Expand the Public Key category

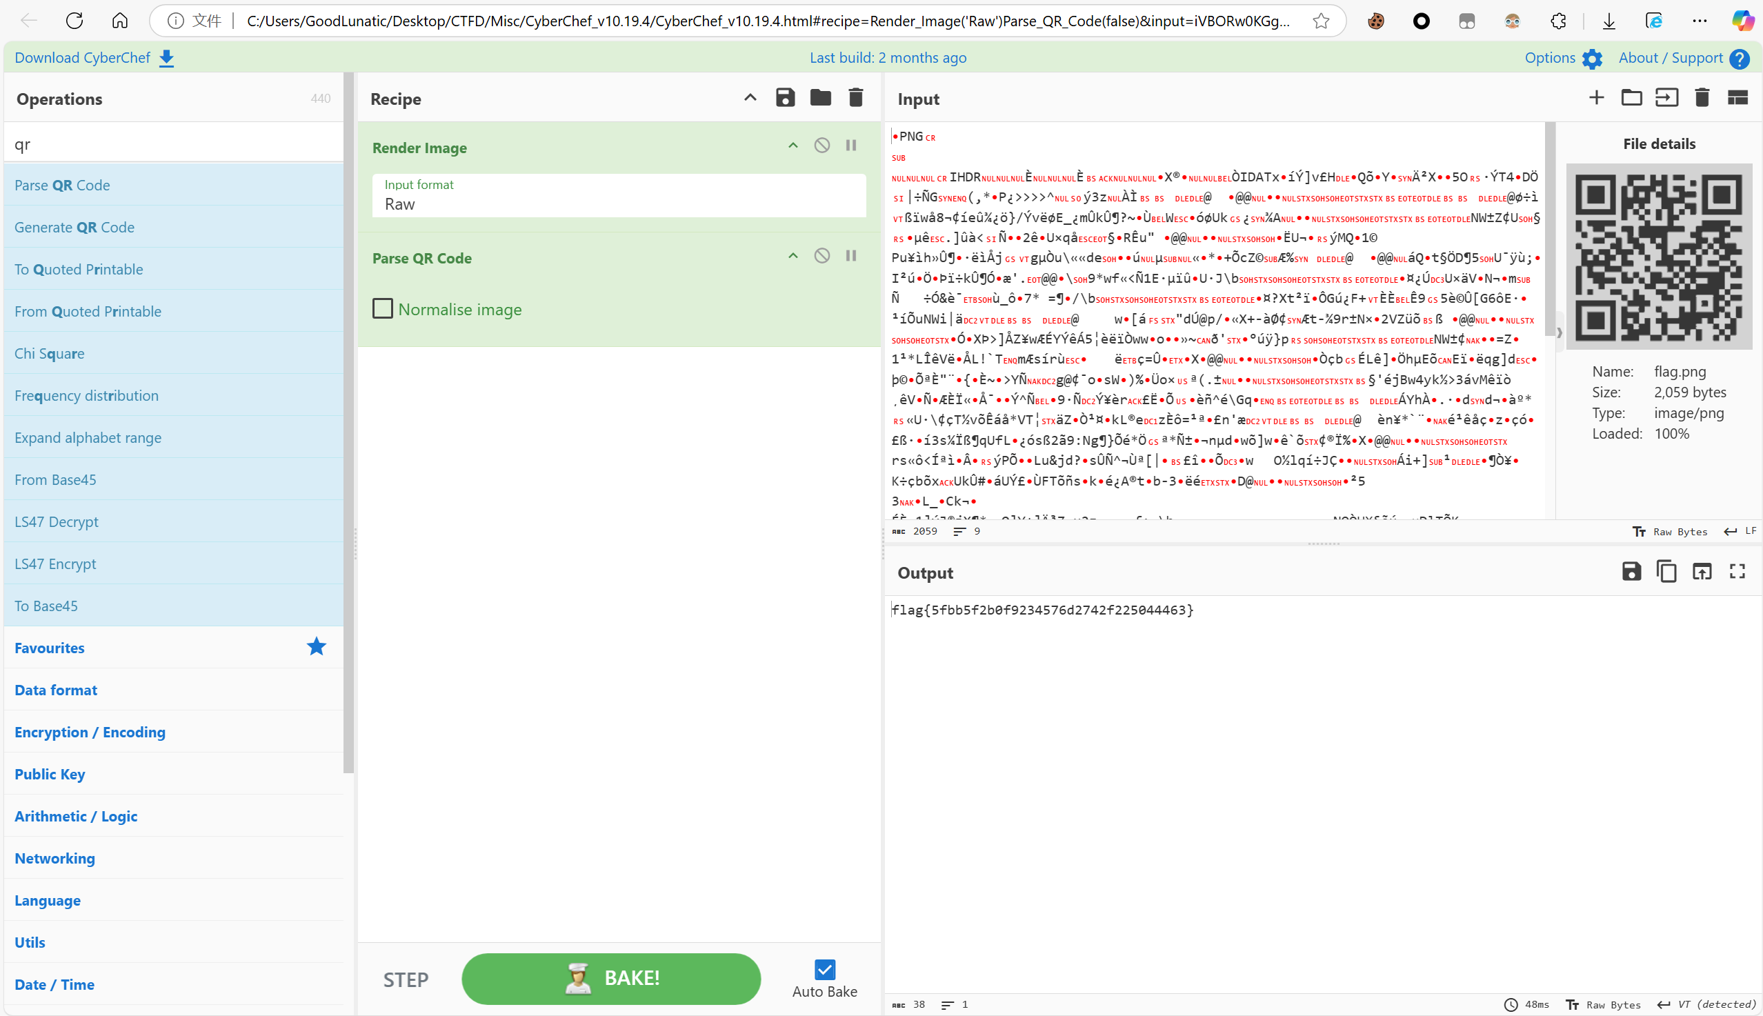coord(174,774)
